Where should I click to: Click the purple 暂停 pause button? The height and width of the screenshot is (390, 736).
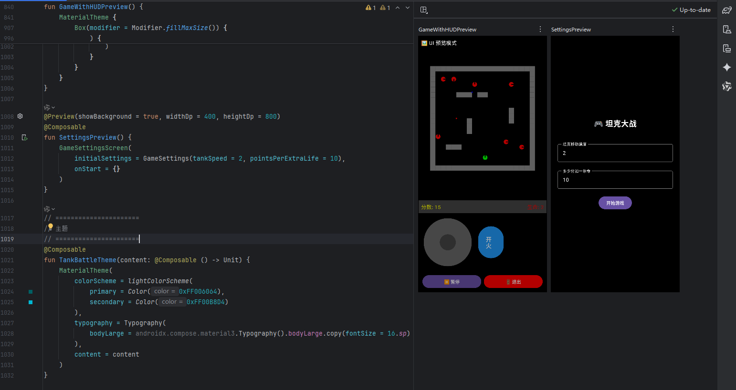tap(452, 282)
